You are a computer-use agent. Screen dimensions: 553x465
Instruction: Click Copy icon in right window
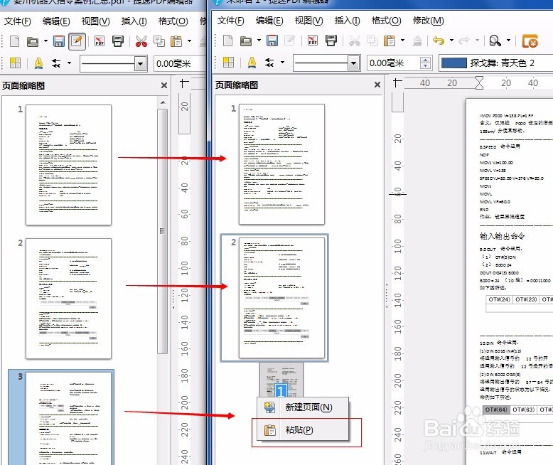372,41
